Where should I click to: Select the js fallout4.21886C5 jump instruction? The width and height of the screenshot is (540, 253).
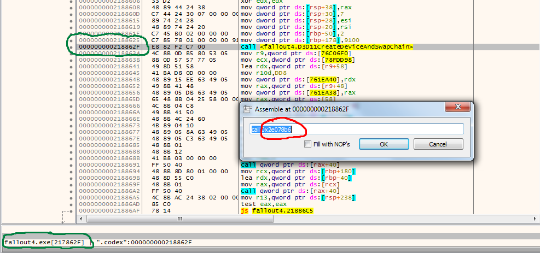coord(276,210)
